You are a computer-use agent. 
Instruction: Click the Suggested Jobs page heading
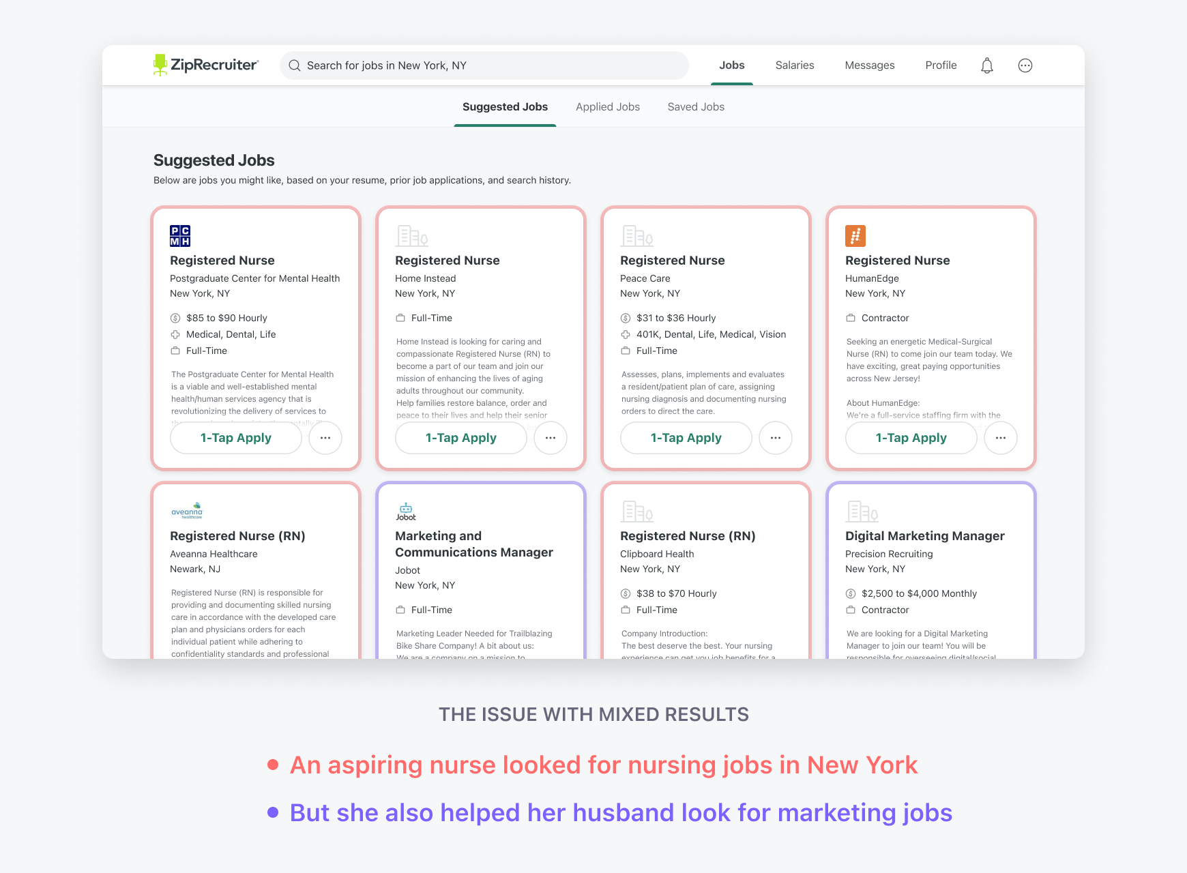tap(214, 160)
